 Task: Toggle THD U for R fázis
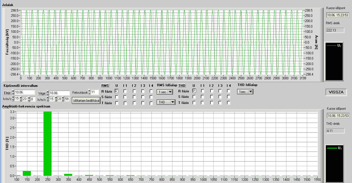tap(194, 91)
